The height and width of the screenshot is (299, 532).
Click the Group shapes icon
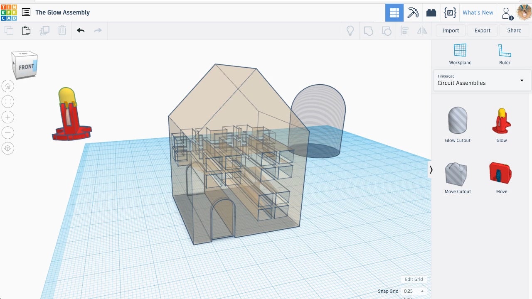[368, 30]
